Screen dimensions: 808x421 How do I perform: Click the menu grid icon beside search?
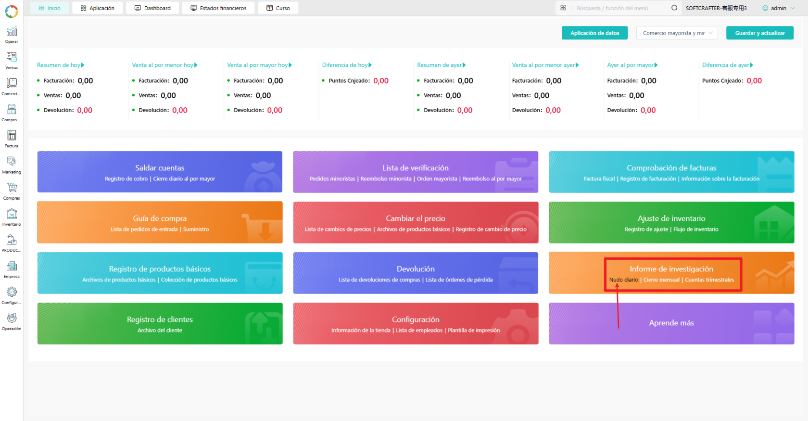(563, 8)
